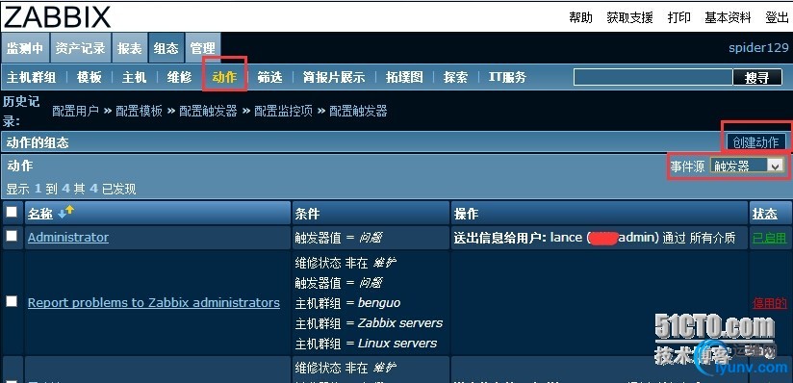Click the 创建动作 button
This screenshot has width=793, height=383.
(755, 142)
